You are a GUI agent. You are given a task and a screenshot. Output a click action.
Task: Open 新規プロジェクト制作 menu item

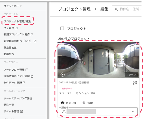coord(17,34)
